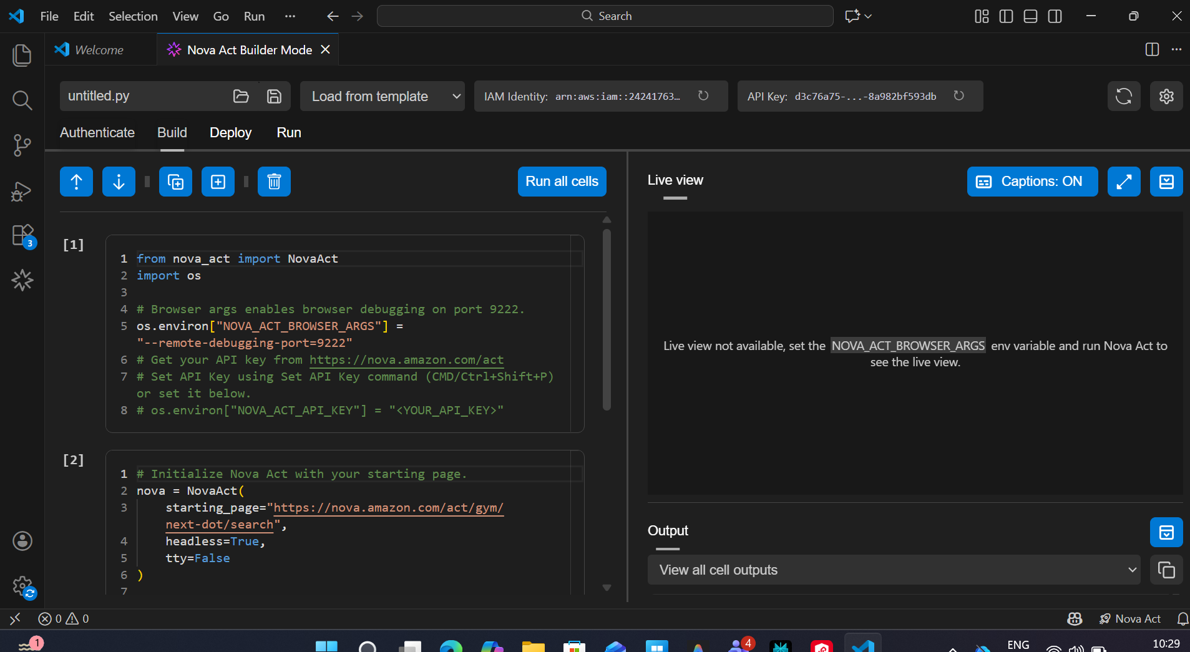
Task: Click the Run all cells button
Action: click(561, 182)
